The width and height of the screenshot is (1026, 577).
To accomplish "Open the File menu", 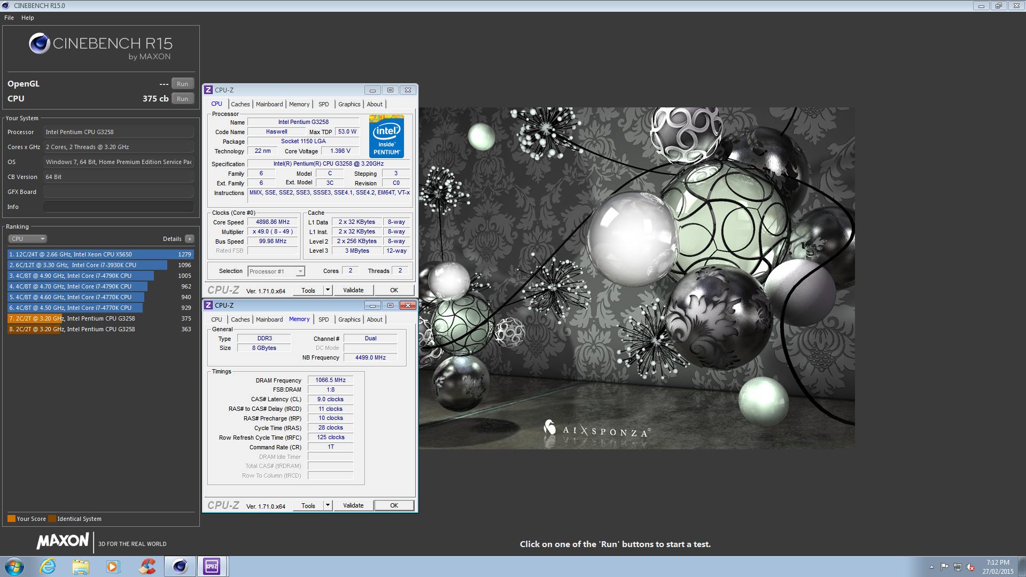I will (9, 18).
